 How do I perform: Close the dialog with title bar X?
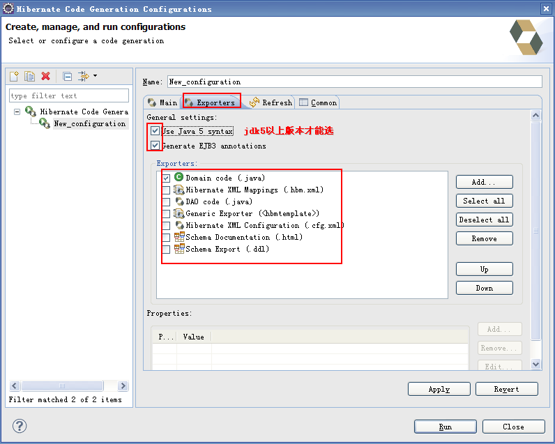[x=546, y=8]
